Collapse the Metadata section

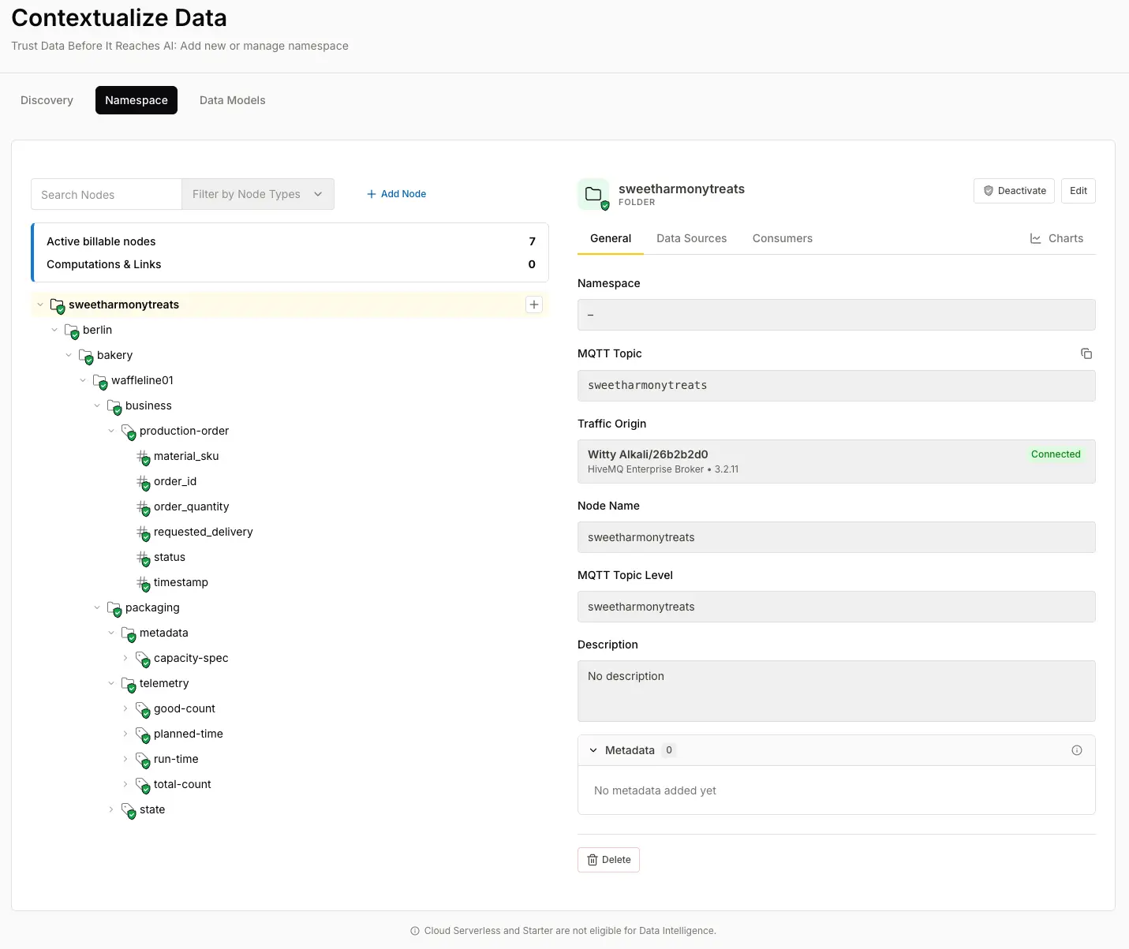[x=593, y=750]
